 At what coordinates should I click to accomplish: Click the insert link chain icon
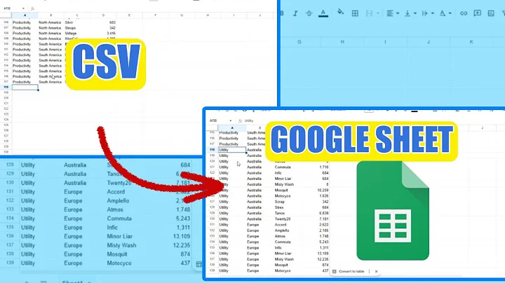464,13
